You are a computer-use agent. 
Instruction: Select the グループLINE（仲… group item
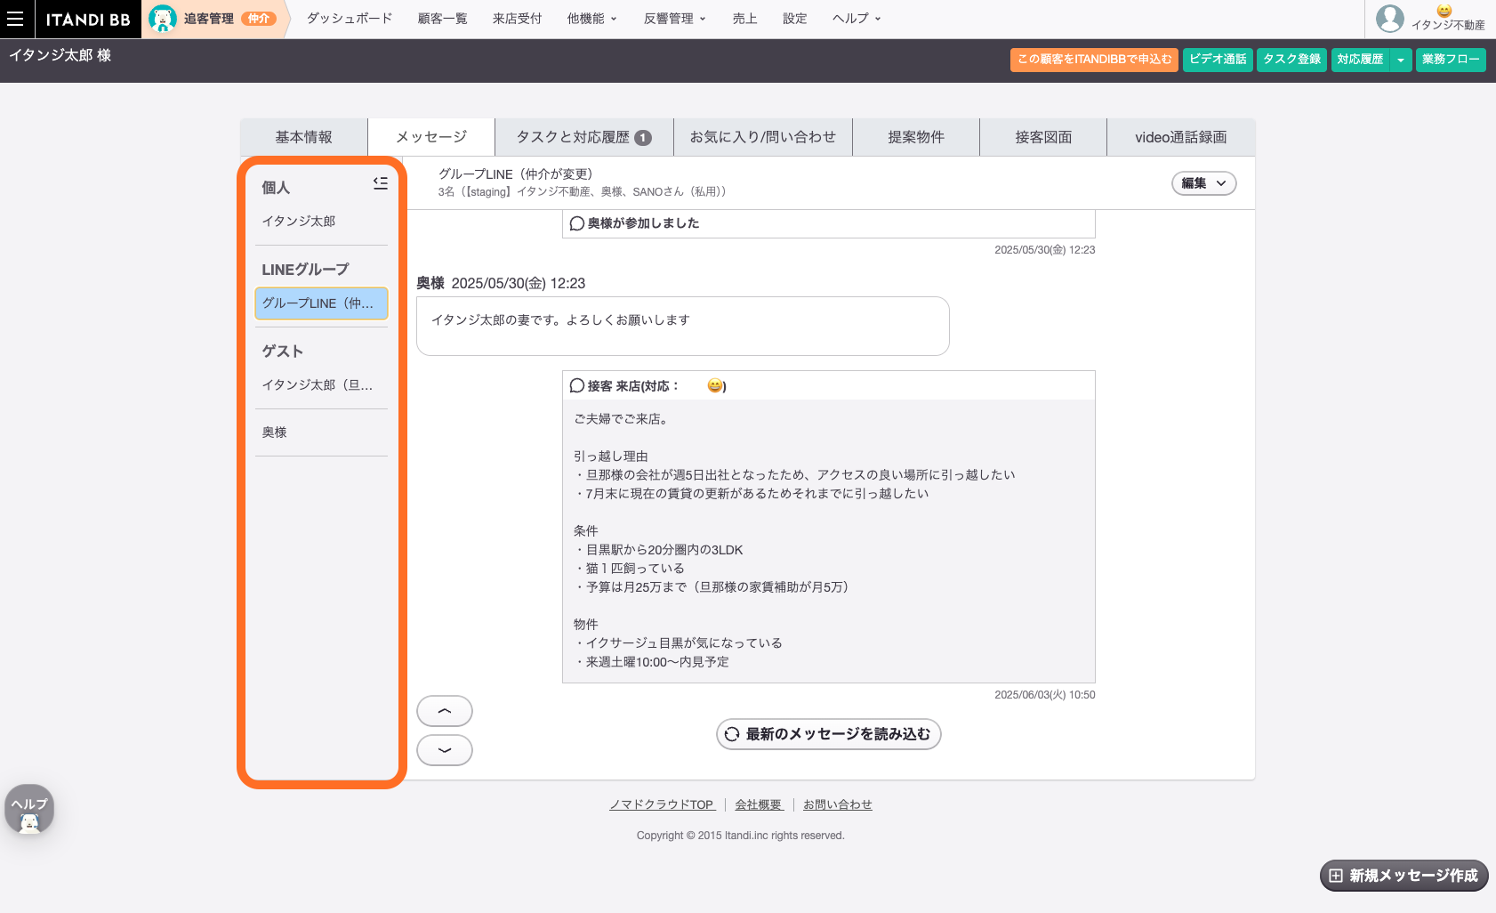tap(321, 303)
